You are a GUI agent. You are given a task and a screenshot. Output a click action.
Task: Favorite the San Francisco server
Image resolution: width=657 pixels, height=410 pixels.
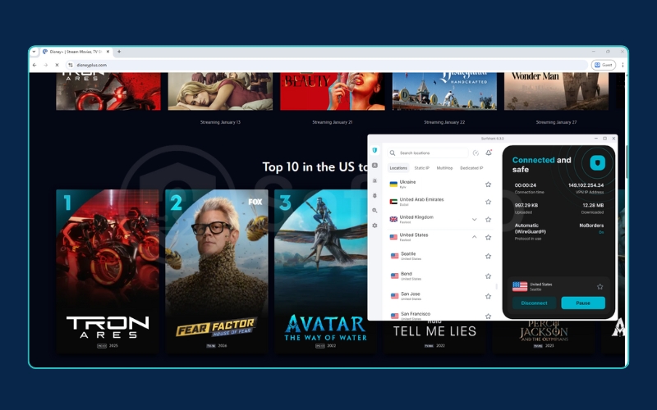tap(488, 317)
